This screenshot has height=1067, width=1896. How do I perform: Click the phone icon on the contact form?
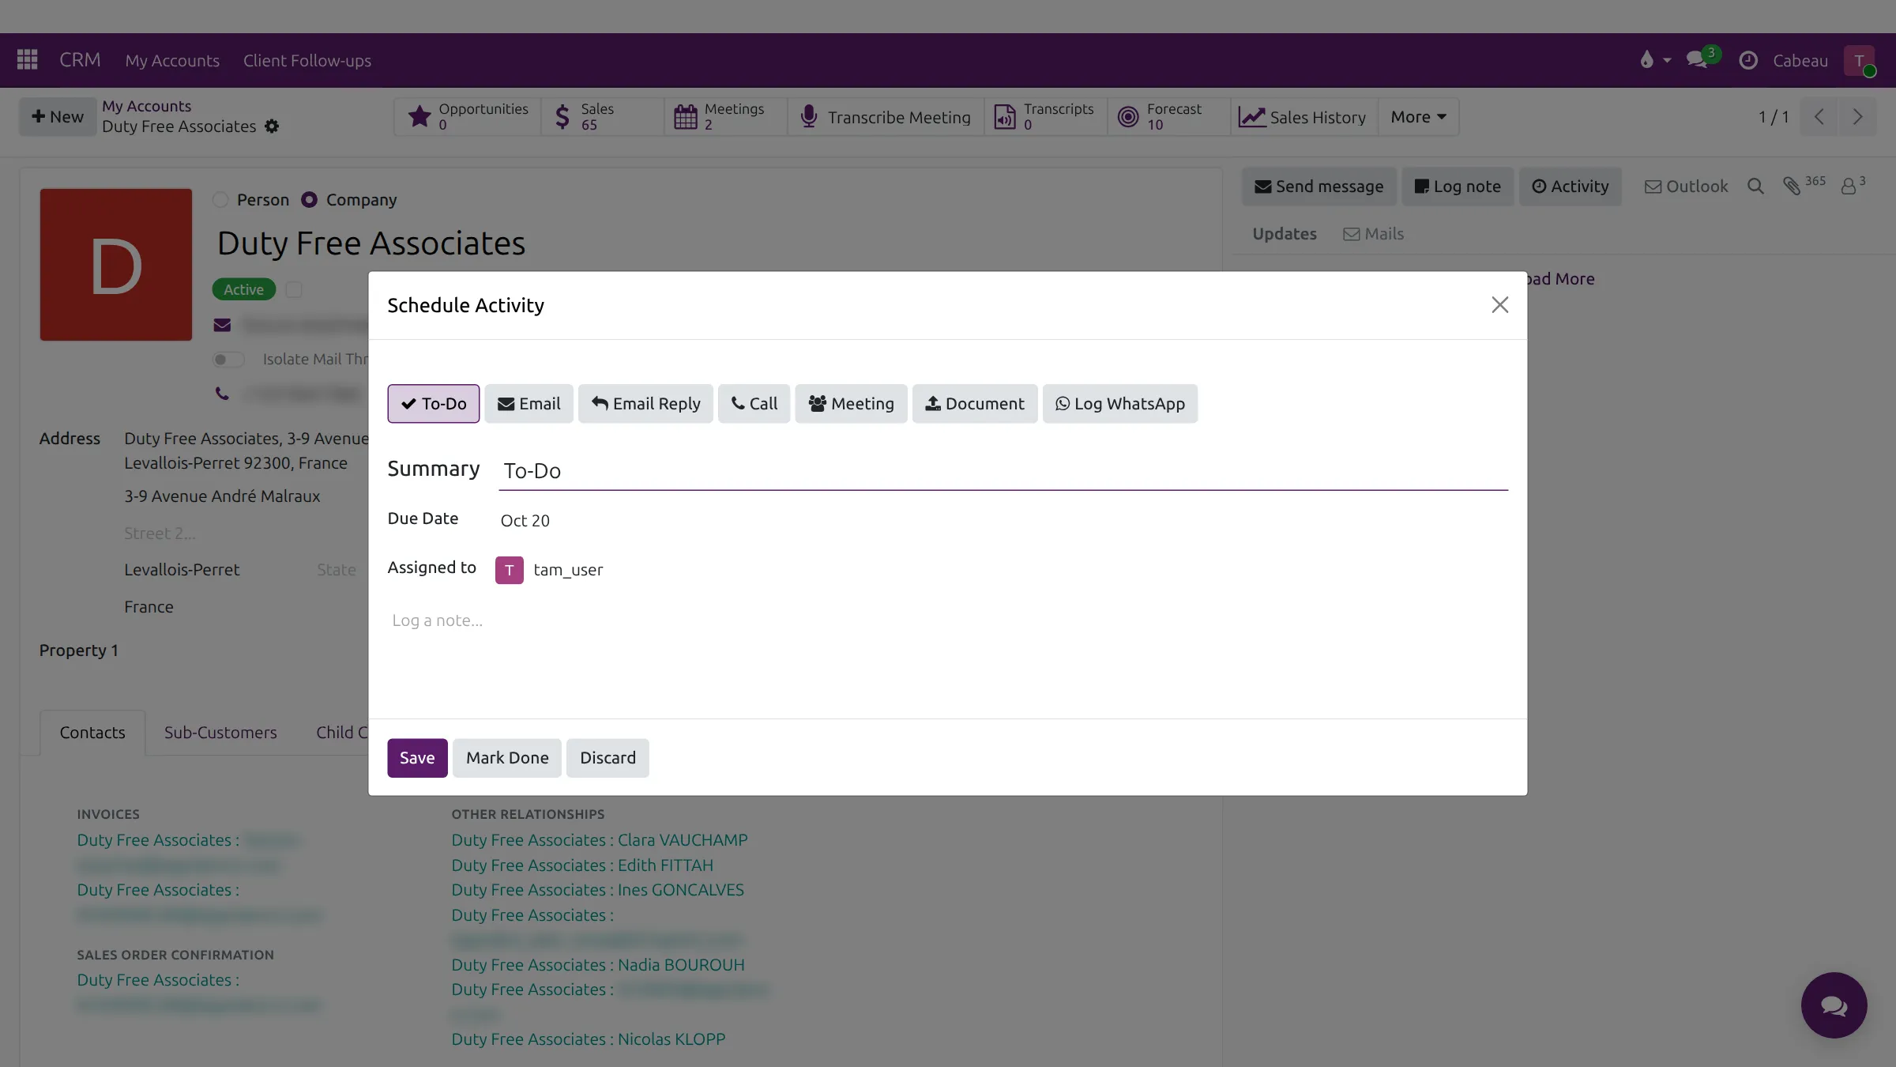222,394
